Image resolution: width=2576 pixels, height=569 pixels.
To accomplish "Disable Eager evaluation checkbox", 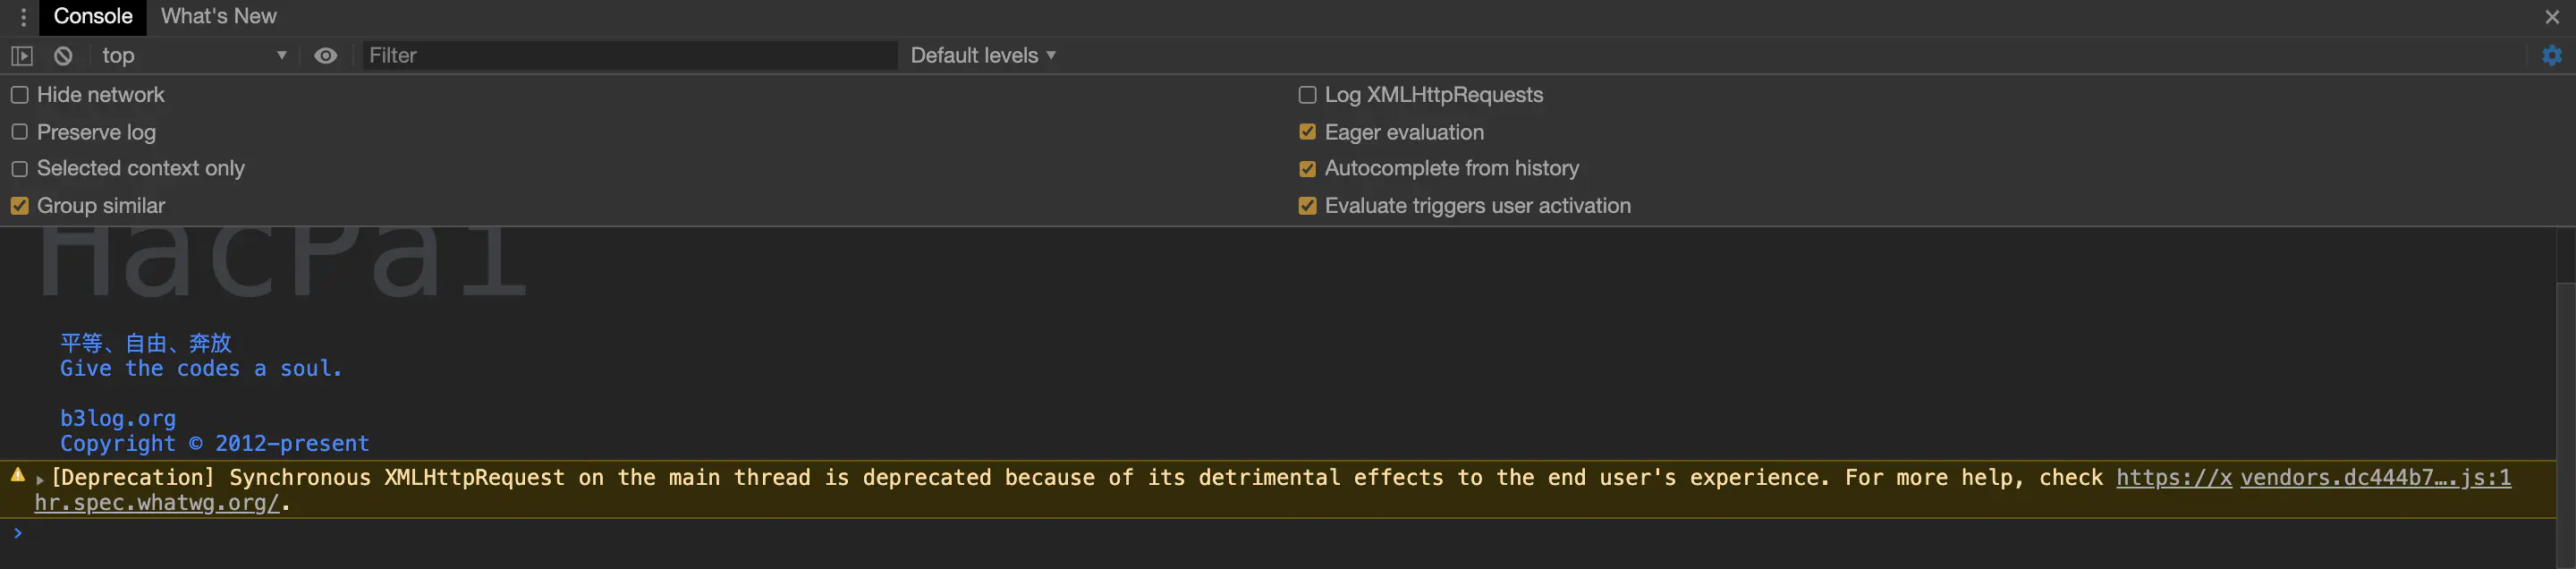I will (x=1307, y=132).
